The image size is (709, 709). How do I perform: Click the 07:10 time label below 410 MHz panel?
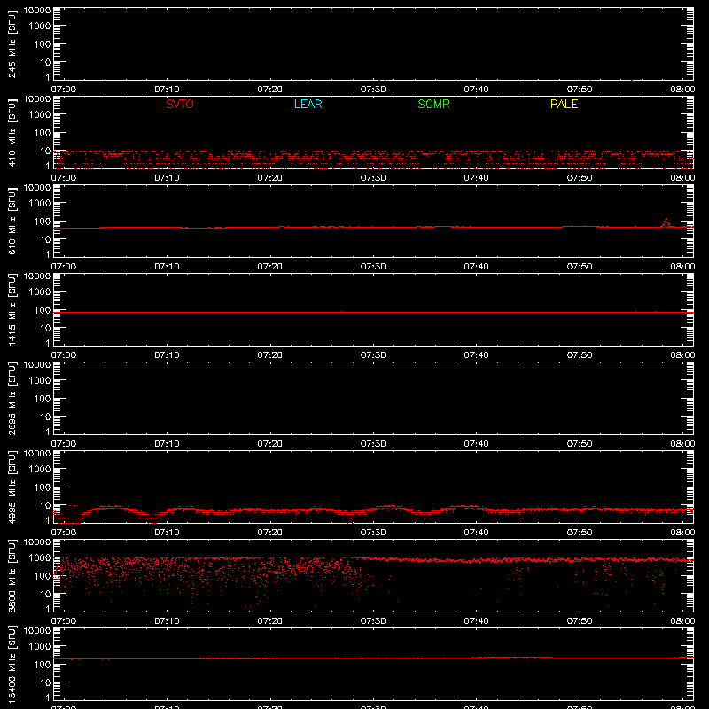pyautogui.click(x=167, y=178)
